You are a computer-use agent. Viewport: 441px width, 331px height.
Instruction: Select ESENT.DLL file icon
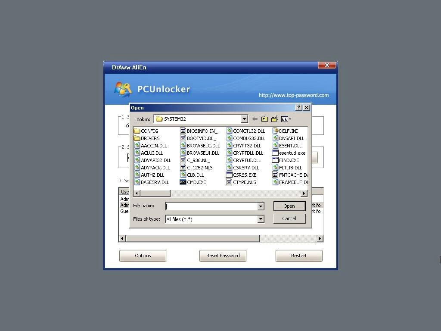(x=275, y=146)
